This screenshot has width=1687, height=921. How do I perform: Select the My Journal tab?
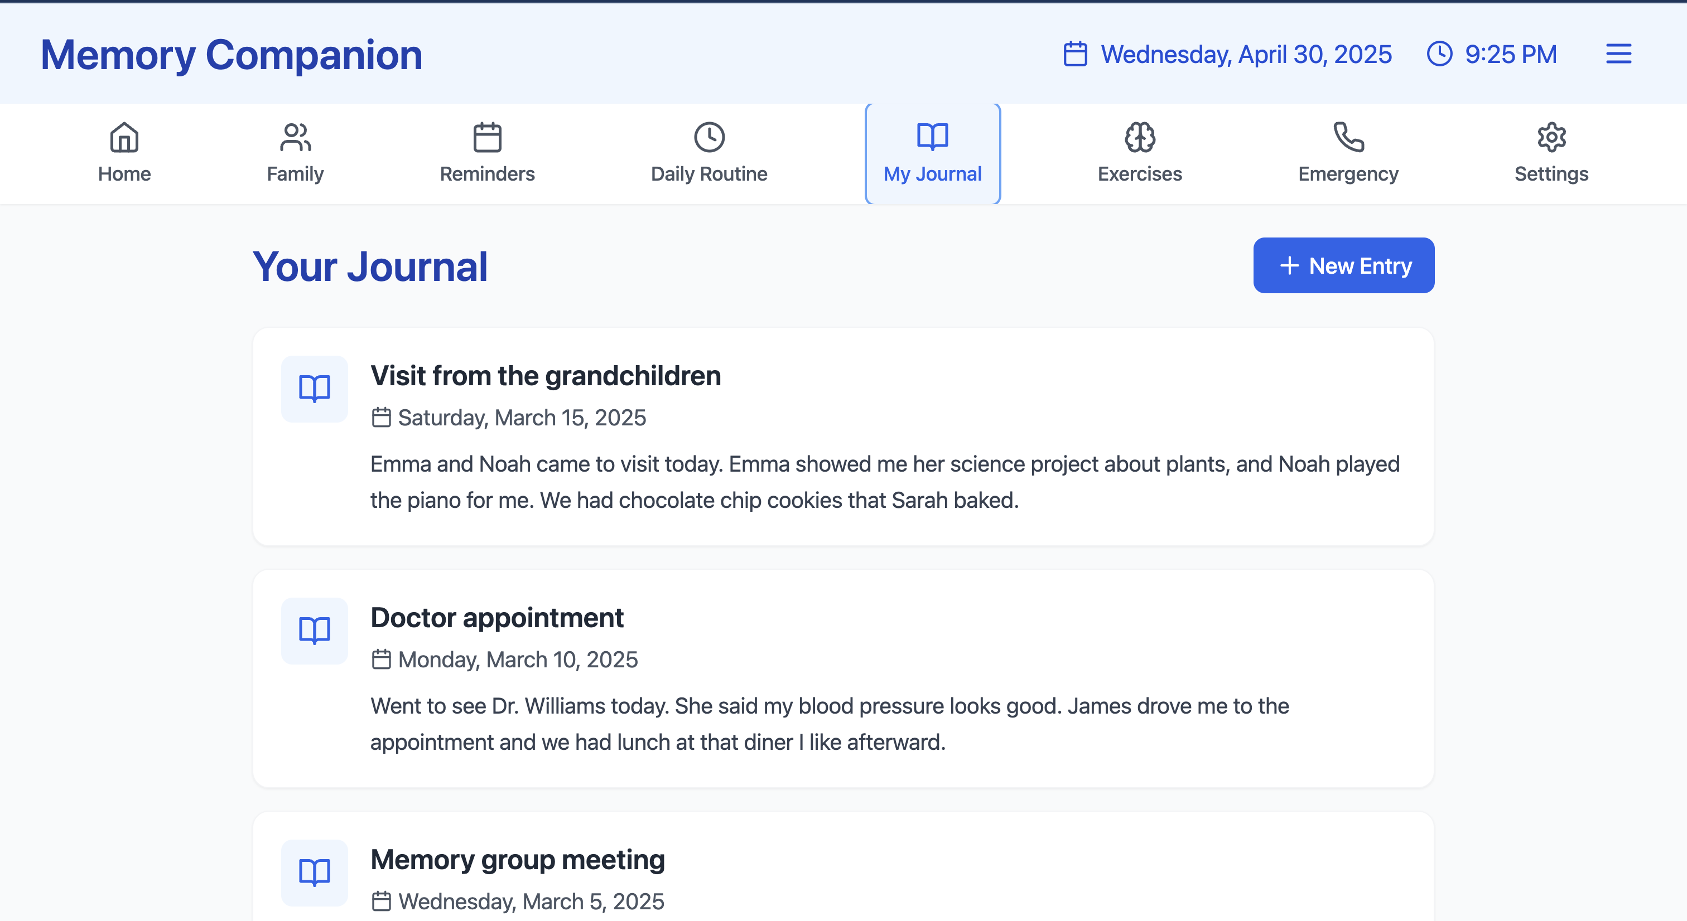(932, 154)
